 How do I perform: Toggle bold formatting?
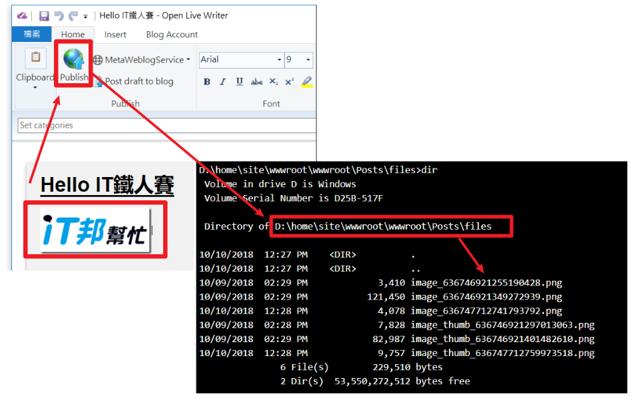pyautogui.click(x=207, y=82)
